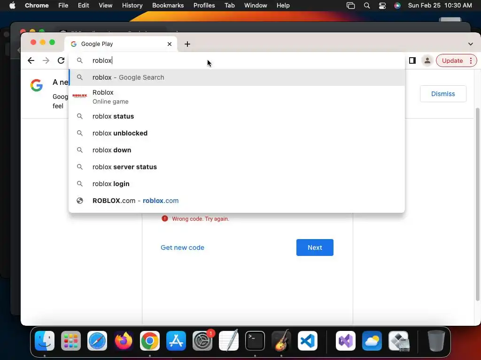Pick the 'roblox down' suggestion
The image size is (481, 360).
pyautogui.click(x=237, y=150)
